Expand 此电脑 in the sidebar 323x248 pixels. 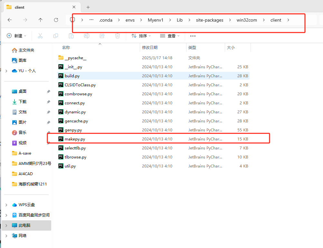(x=6, y=225)
